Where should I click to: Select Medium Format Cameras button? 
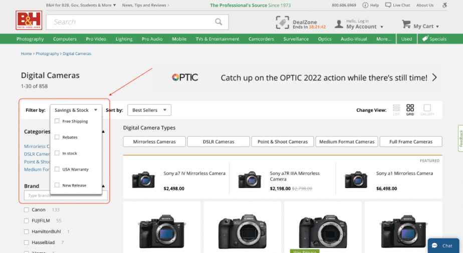point(347,141)
